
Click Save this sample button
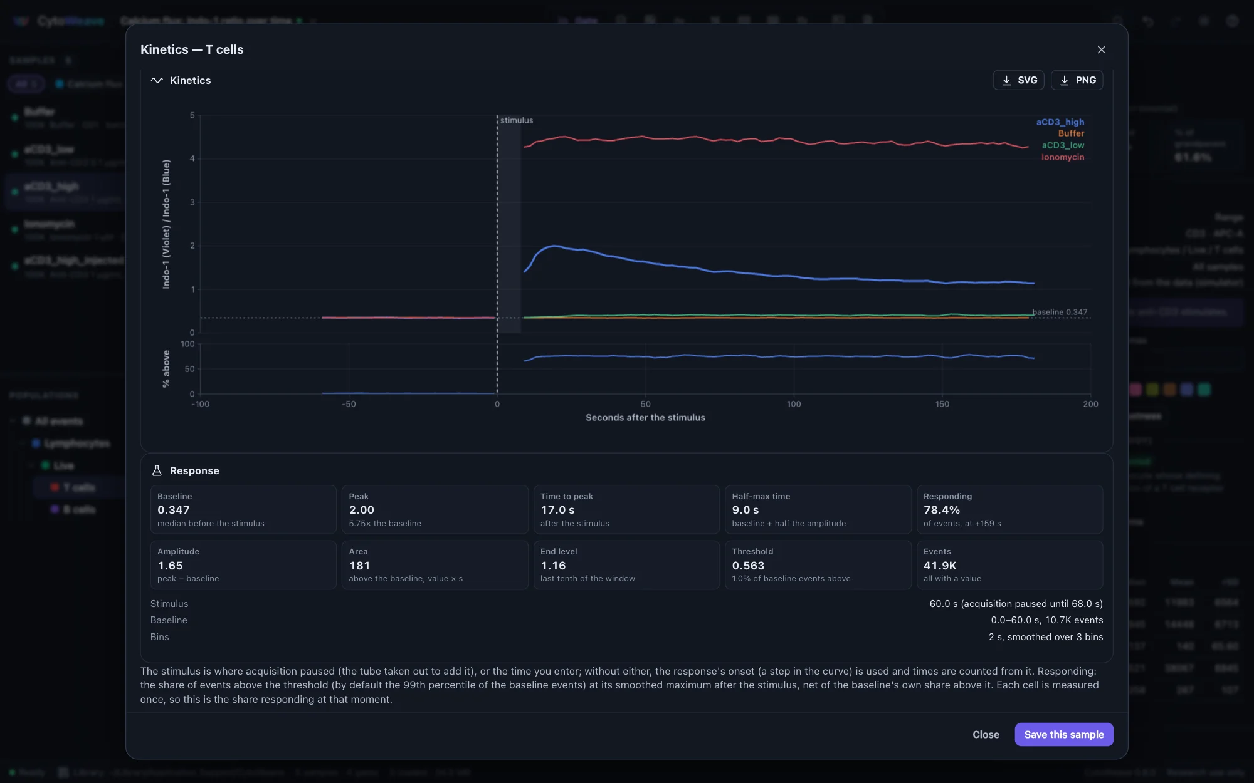tap(1064, 734)
